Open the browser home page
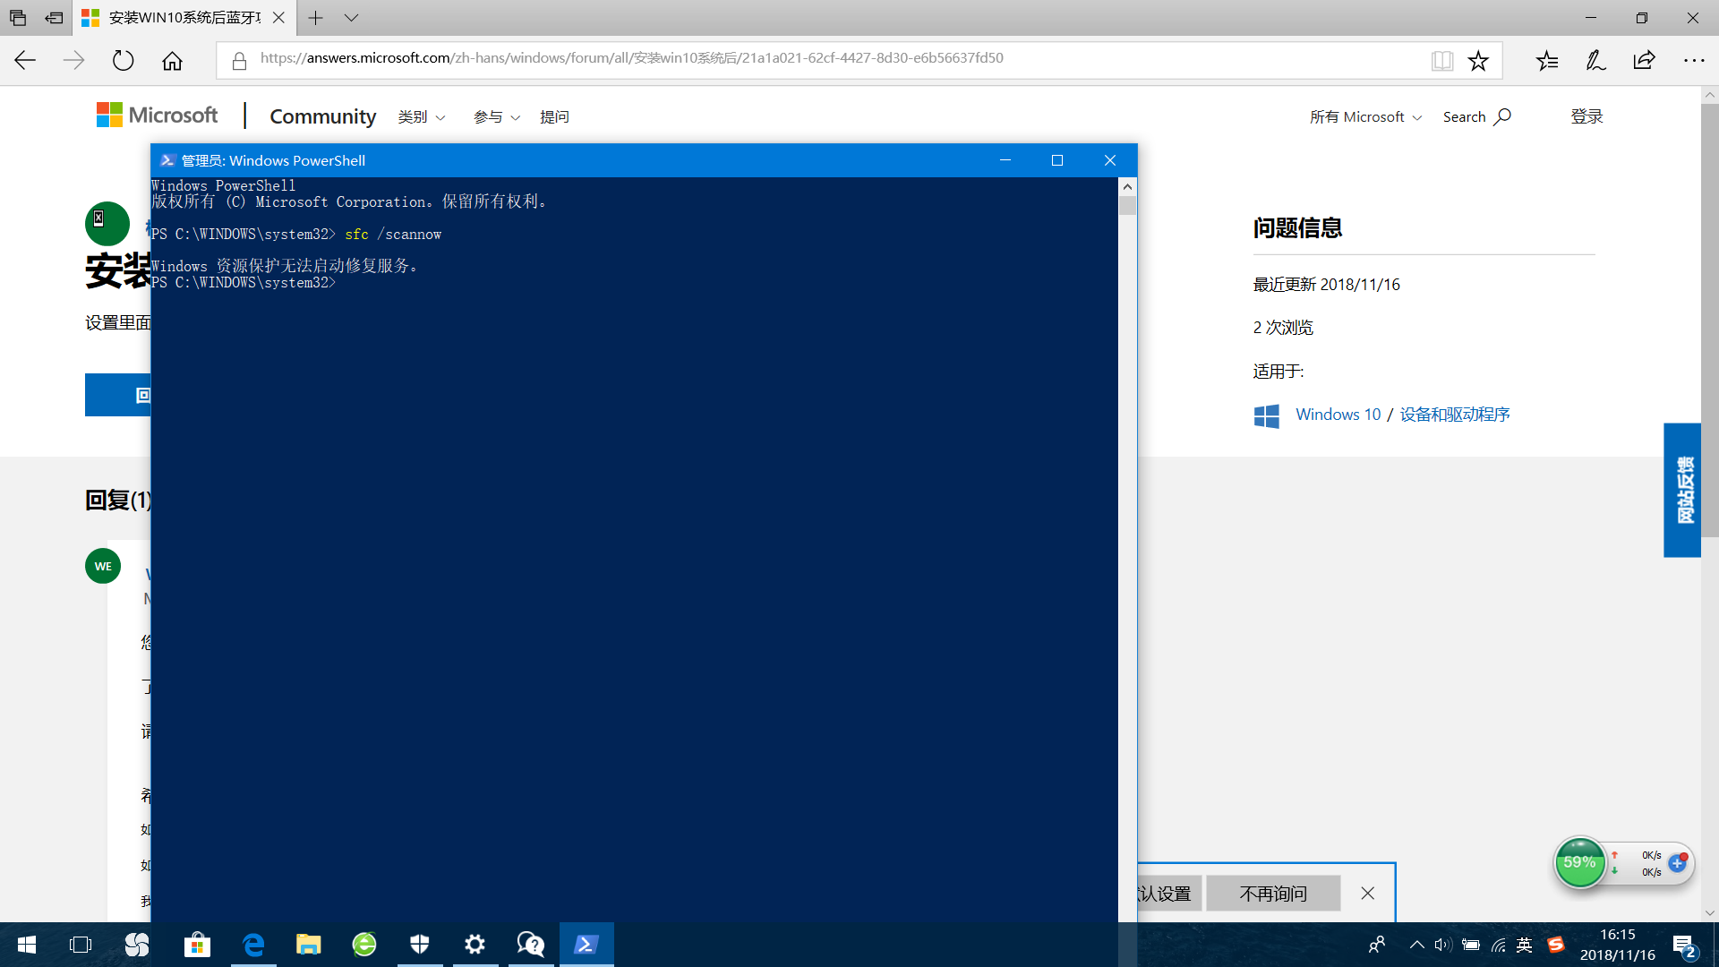 172,60
